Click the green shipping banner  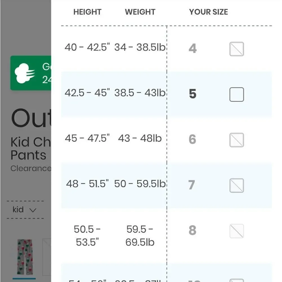pos(31,73)
